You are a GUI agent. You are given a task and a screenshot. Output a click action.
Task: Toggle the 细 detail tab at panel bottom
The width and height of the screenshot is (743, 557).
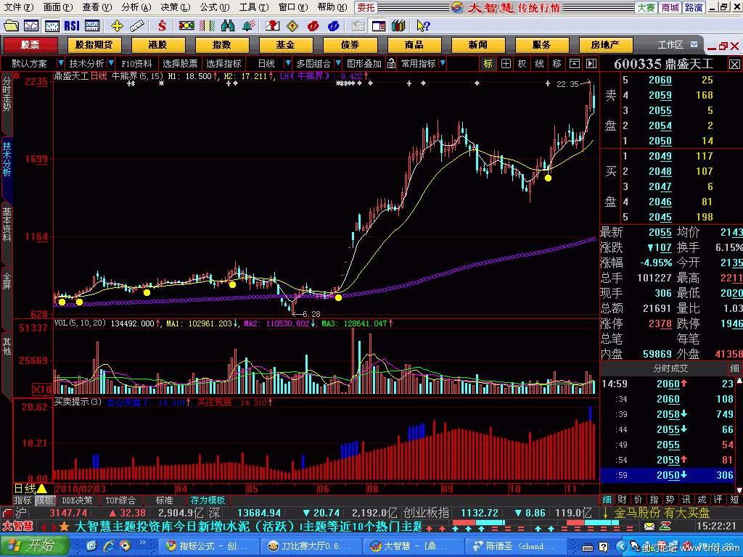[607, 500]
